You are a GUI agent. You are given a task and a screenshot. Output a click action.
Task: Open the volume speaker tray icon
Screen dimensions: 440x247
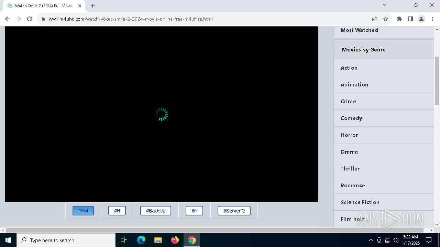(x=396, y=240)
